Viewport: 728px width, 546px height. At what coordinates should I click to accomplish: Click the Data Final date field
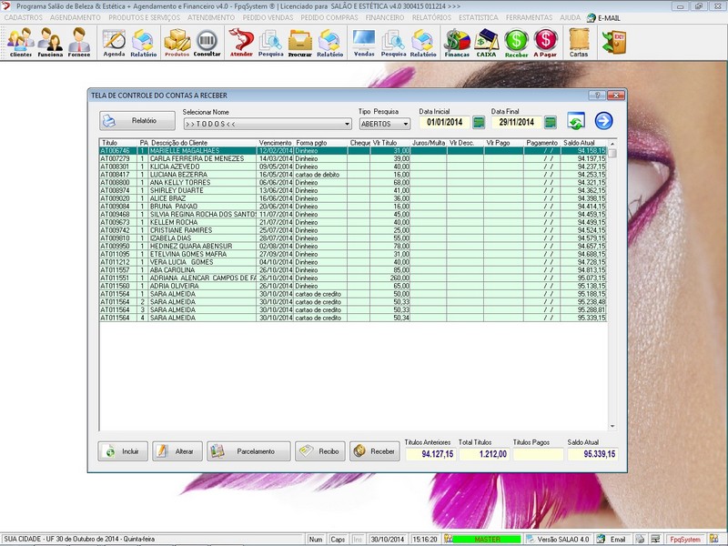[x=516, y=123]
